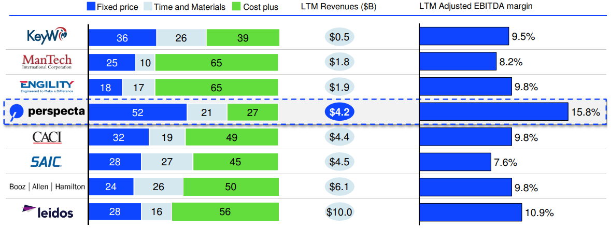Screen dimensions: 611x228
Task: Select the $4.5 revenue bubble for SAIC
Action: click(x=340, y=162)
